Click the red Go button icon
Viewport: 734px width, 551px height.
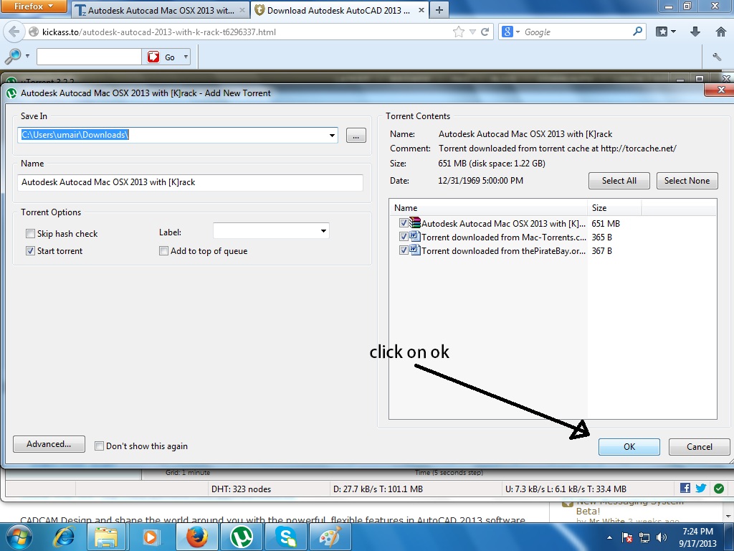click(153, 57)
